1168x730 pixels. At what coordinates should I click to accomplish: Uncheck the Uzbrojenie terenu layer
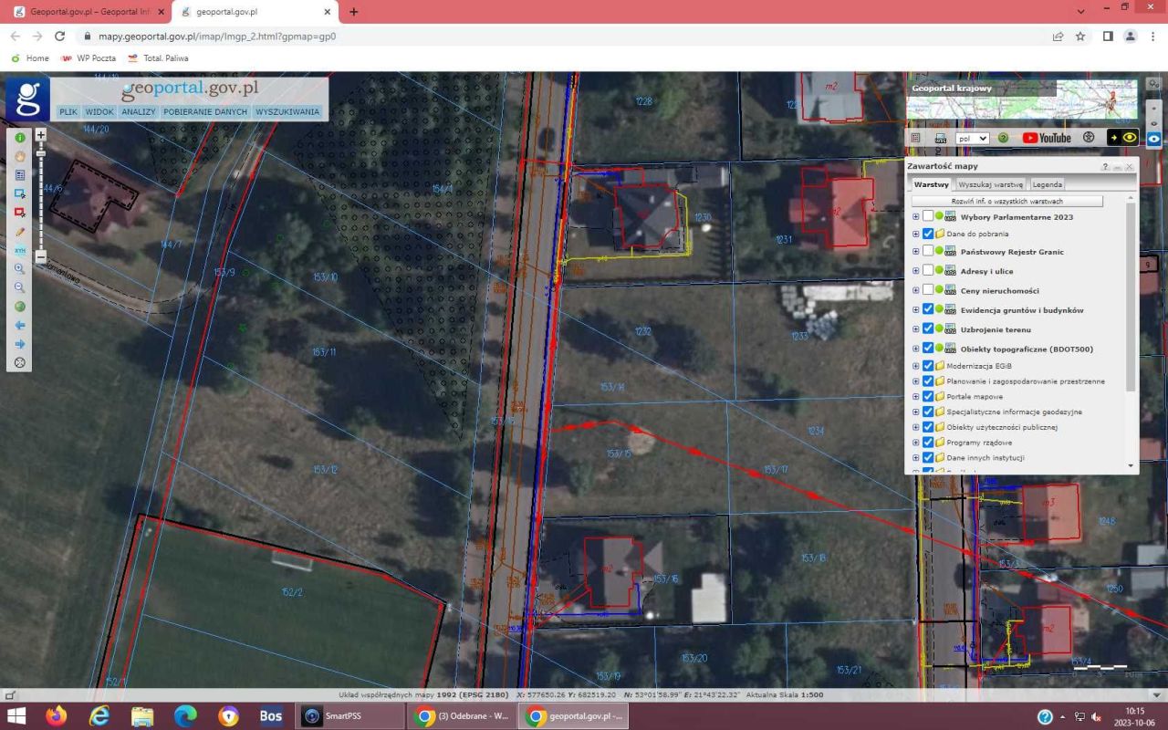pyautogui.click(x=928, y=328)
